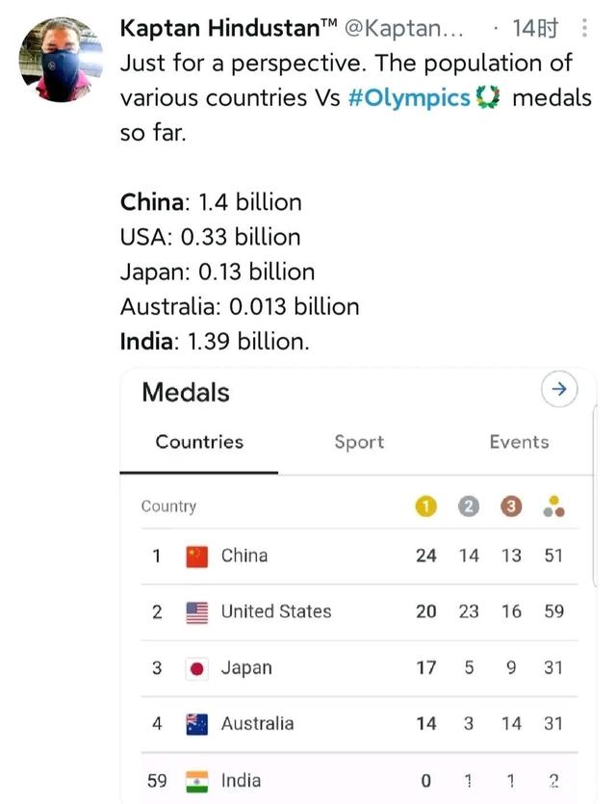Screen dimensions: 616x804
Task: Click the Japan flag icon
Action: tap(197, 668)
